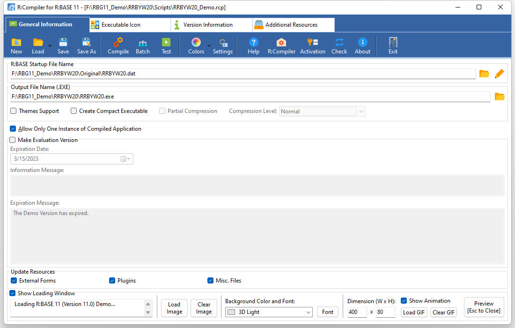Click the R:Compiler home icon
The height and width of the screenshot is (328, 515).
pyautogui.click(x=281, y=42)
